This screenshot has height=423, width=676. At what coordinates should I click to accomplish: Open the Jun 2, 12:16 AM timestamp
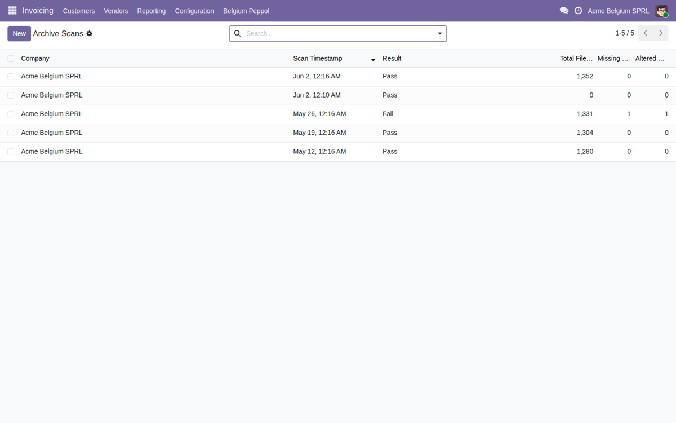(317, 77)
